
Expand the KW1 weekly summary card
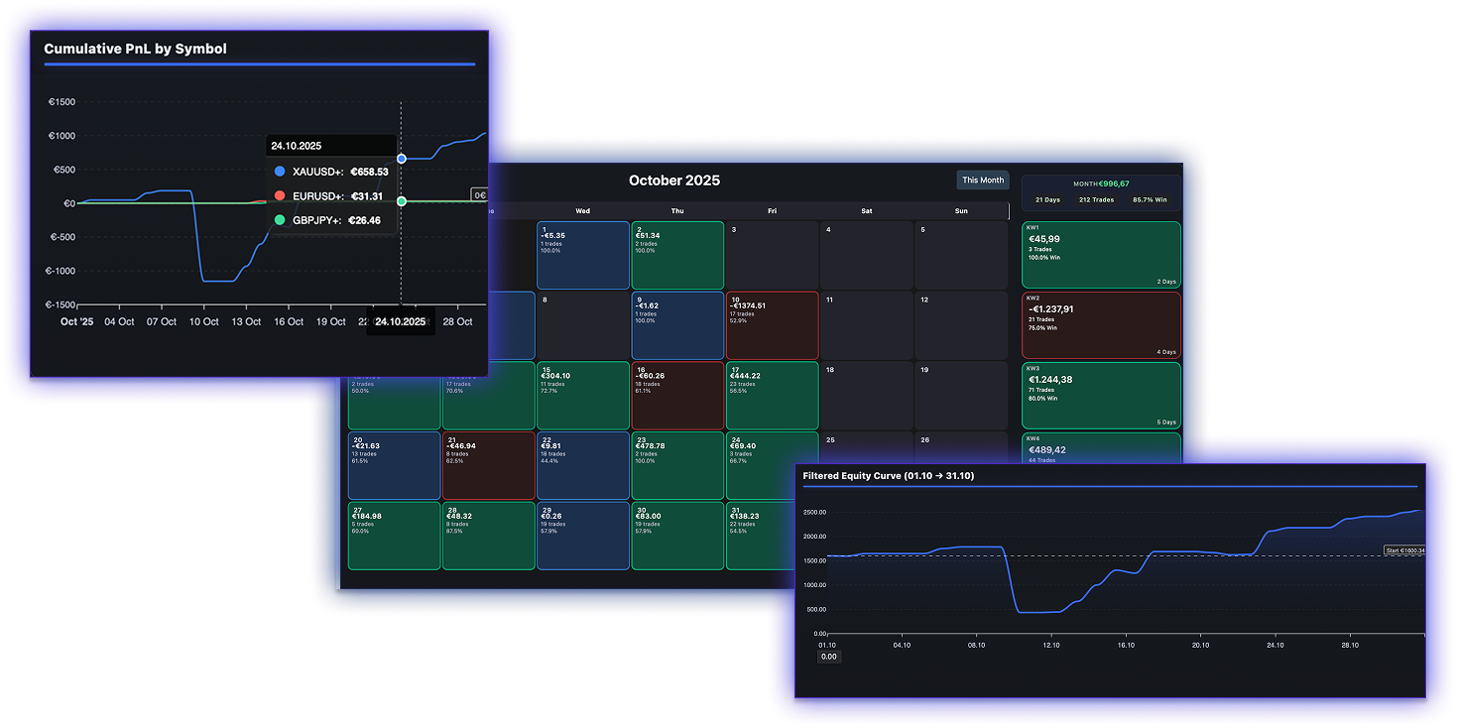pos(1101,254)
